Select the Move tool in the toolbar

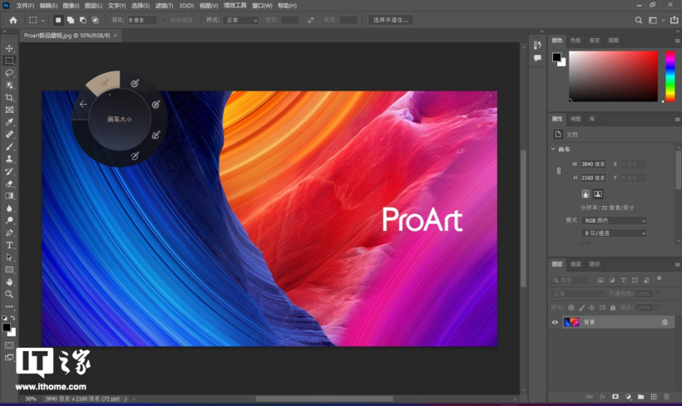[x=10, y=48]
